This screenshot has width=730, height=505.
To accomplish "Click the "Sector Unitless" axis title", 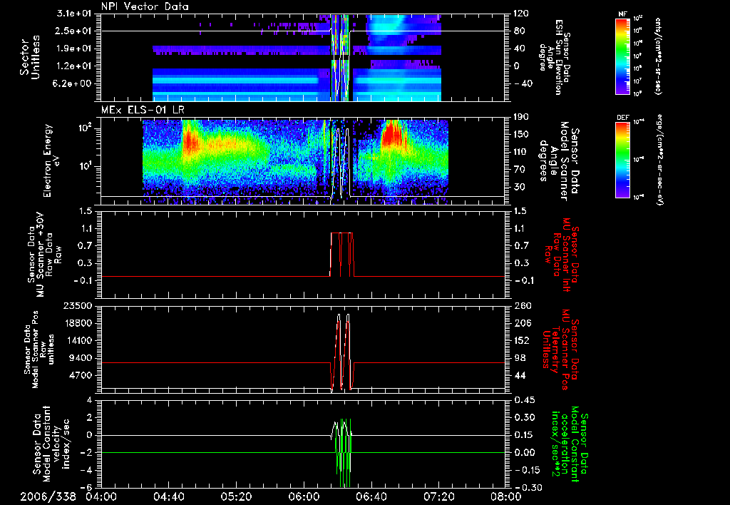I will [29, 57].
